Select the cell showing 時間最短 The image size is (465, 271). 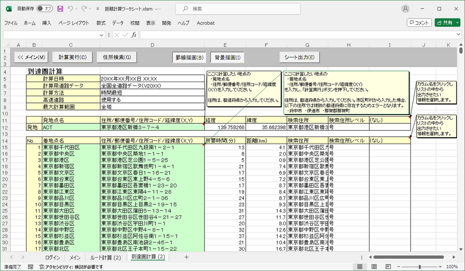pyautogui.click(x=152, y=93)
